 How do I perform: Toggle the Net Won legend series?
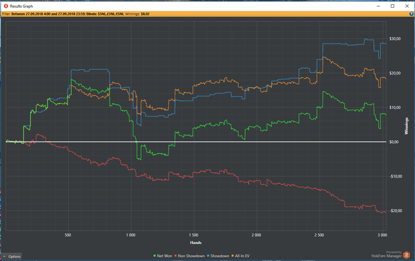162,256
